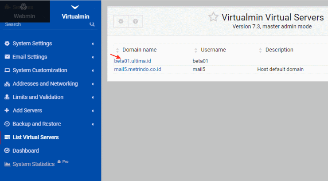Expand the Limits and Validation arrow
Image resolution: width=328 pixels, height=181 pixels.
point(93,97)
